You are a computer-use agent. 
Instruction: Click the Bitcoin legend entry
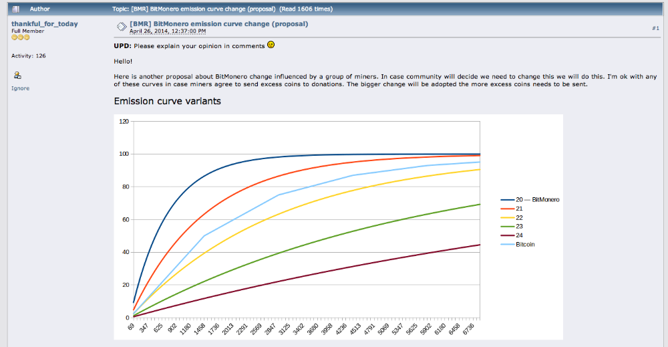coord(518,244)
